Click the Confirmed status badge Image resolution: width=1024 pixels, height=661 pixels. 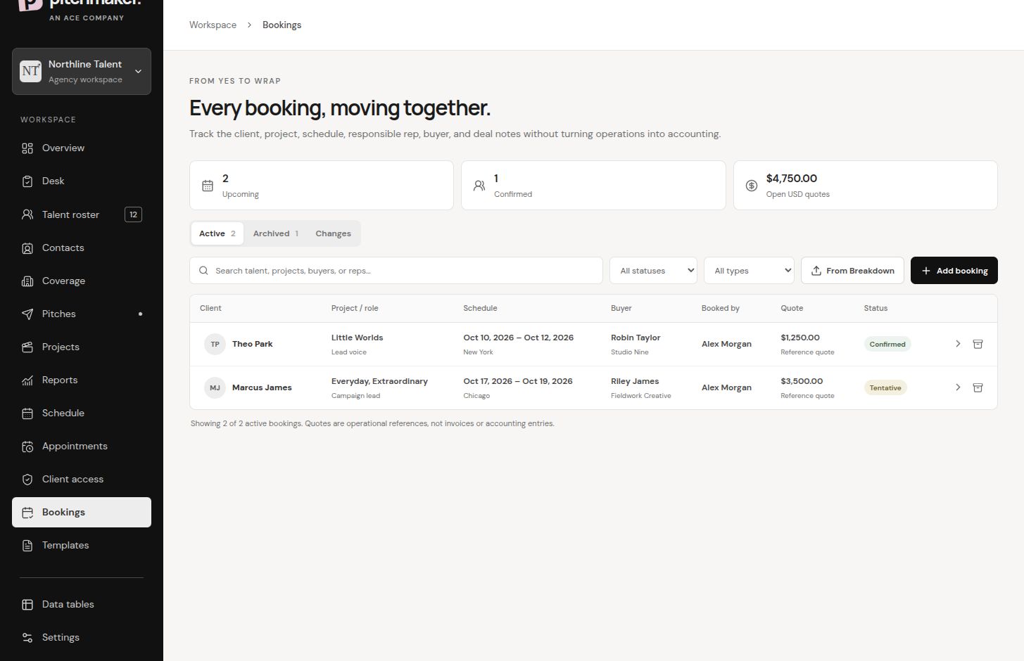887,345
